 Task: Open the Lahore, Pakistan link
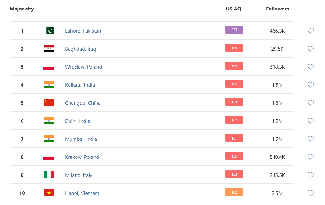[83, 31]
